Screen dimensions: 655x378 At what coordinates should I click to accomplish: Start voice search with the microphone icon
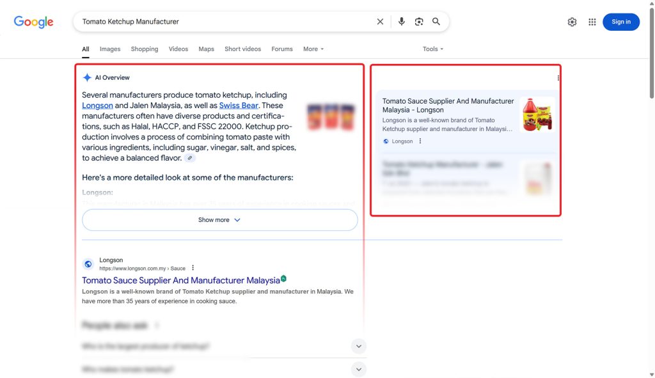(402, 22)
